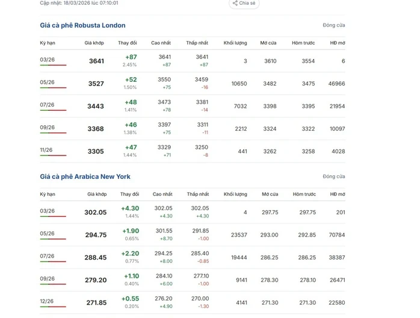The height and width of the screenshot is (318, 420).
Task: Click the Chia sẻ share button
Action: pos(244,4)
